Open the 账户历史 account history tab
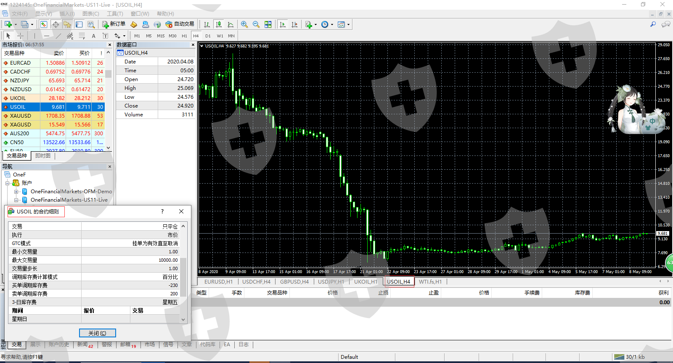 click(x=58, y=345)
